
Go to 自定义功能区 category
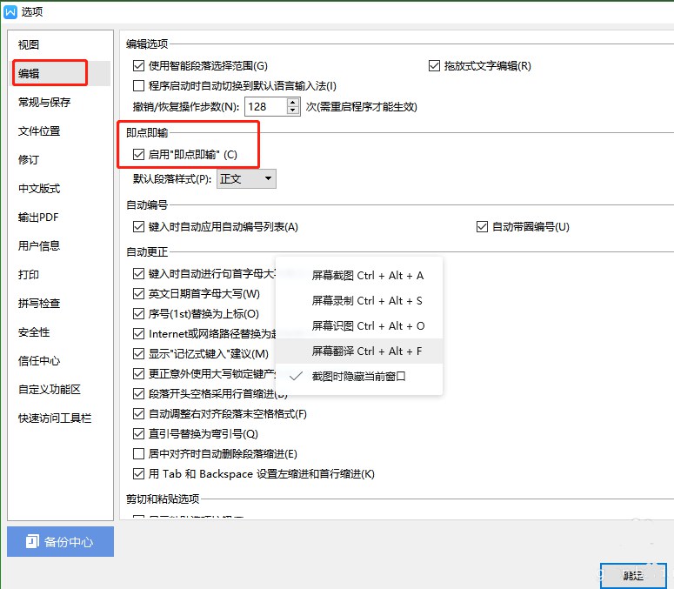point(50,390)
